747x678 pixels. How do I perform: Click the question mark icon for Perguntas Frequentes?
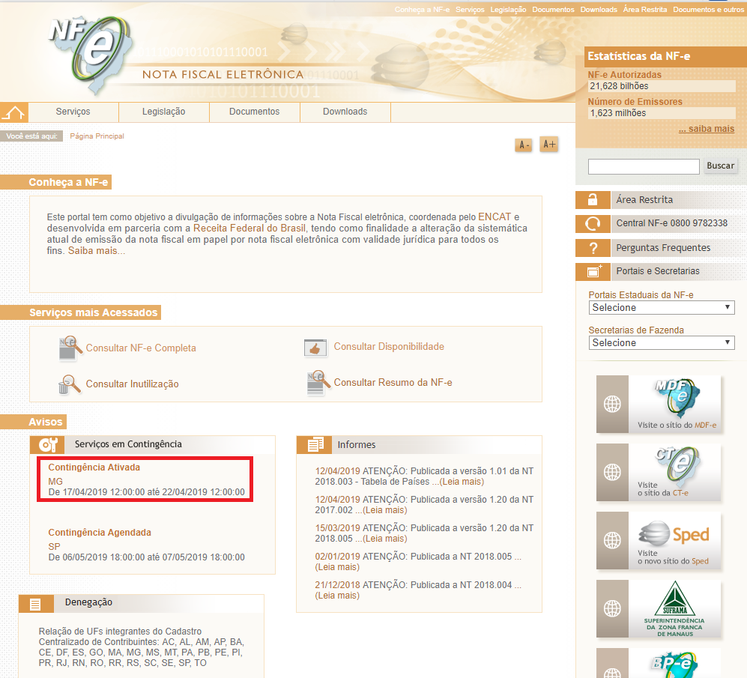tap(593, 248)
